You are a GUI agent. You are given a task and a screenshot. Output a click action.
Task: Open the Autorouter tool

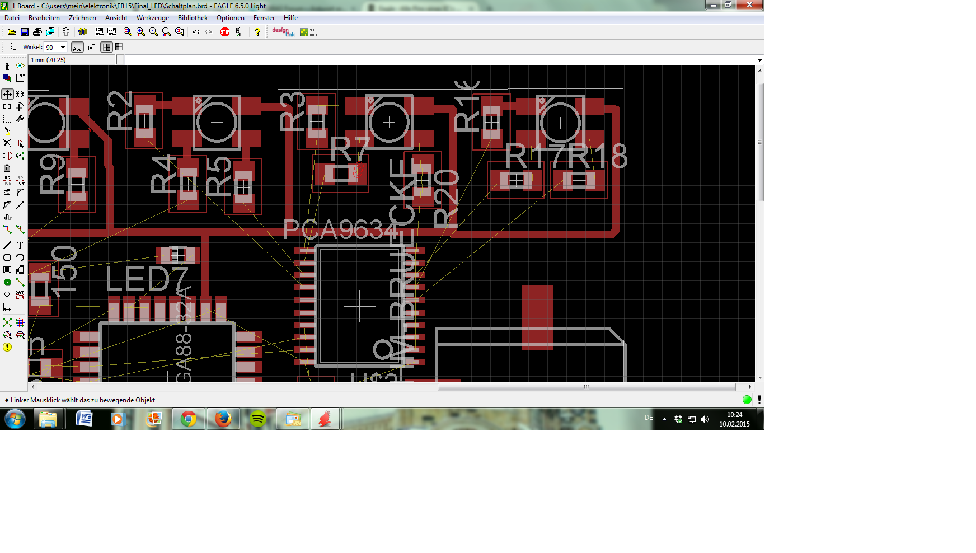(x=20, y=322)
